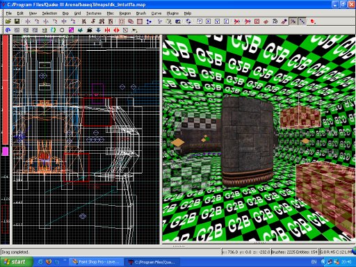This screenshot has height=267, width=356.
Task: Click the Windows start button
Action: [16, 262]
